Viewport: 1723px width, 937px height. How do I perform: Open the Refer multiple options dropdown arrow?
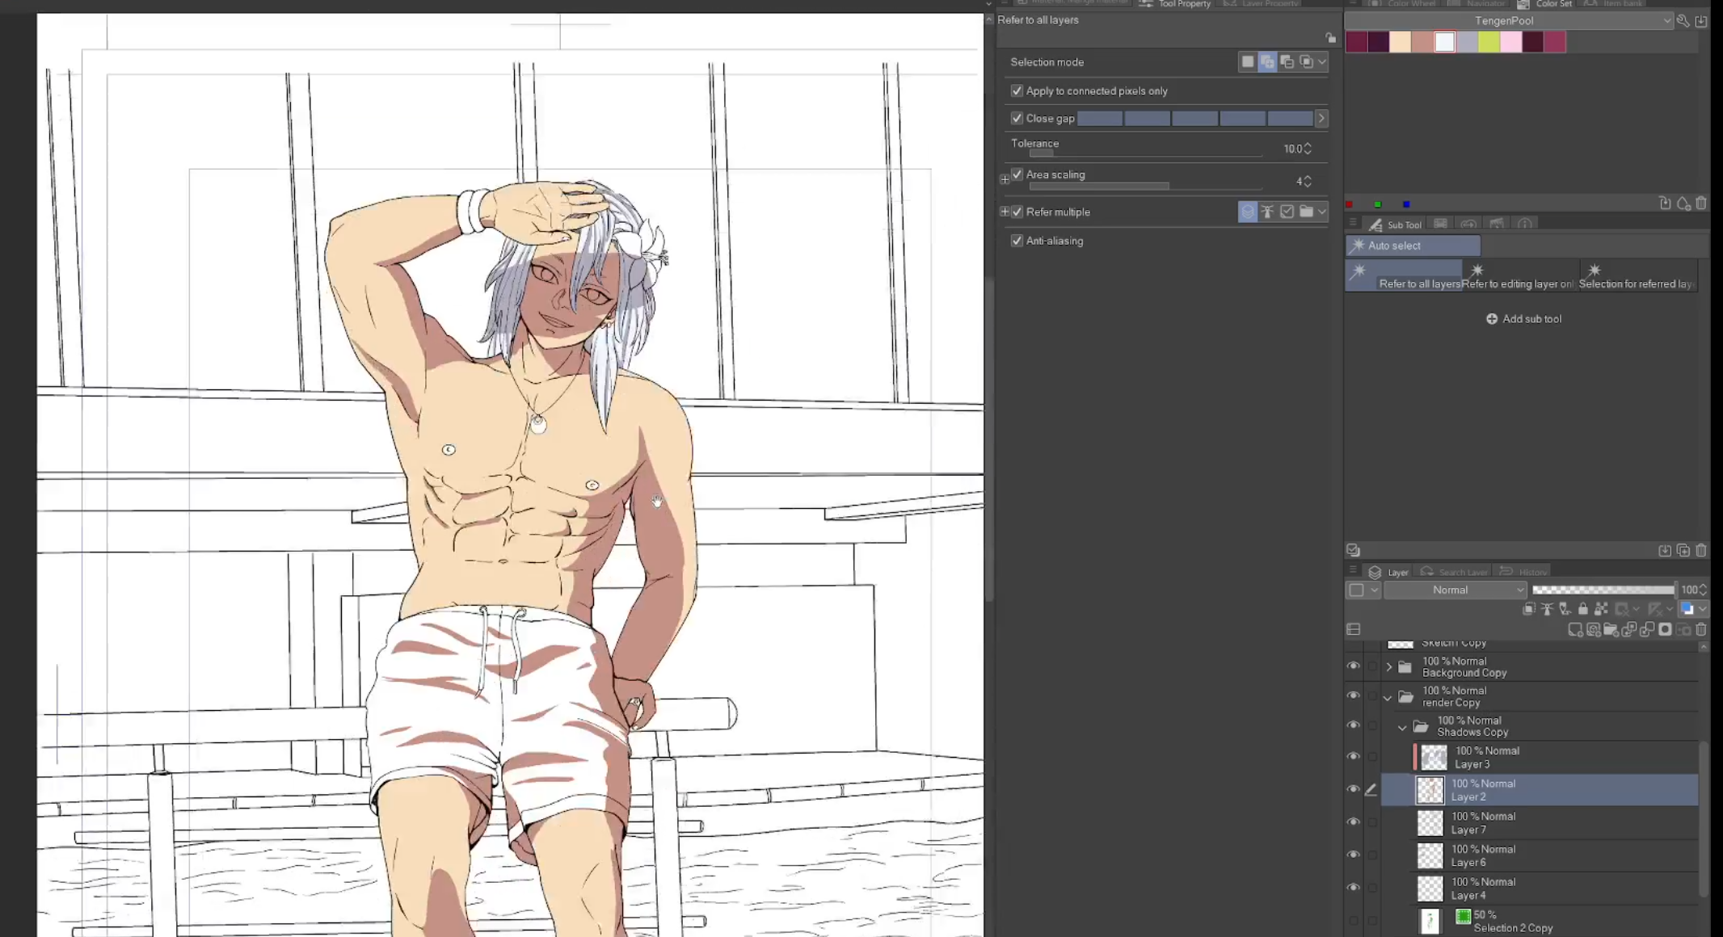(1322, 212)
